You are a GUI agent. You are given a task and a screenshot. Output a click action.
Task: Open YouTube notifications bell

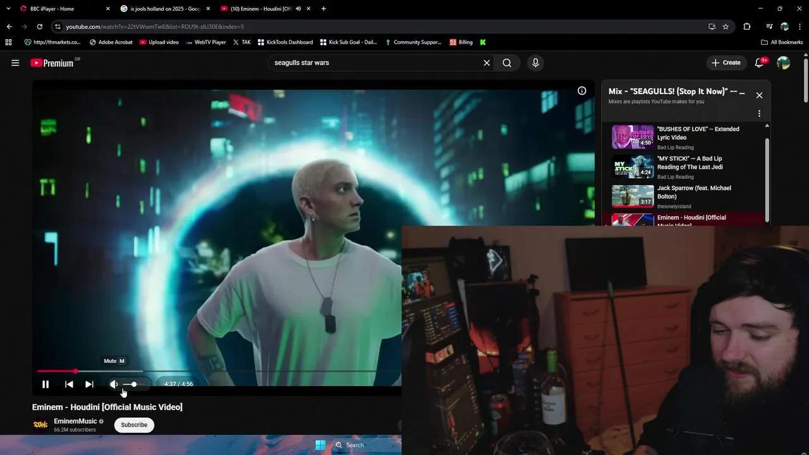click(760, 63)
